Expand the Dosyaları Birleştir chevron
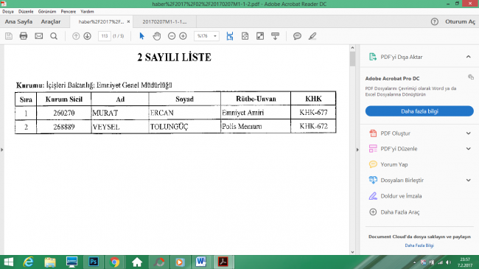Screen dimensions: 479x269 pyautogui.click(x=468, y=180)
